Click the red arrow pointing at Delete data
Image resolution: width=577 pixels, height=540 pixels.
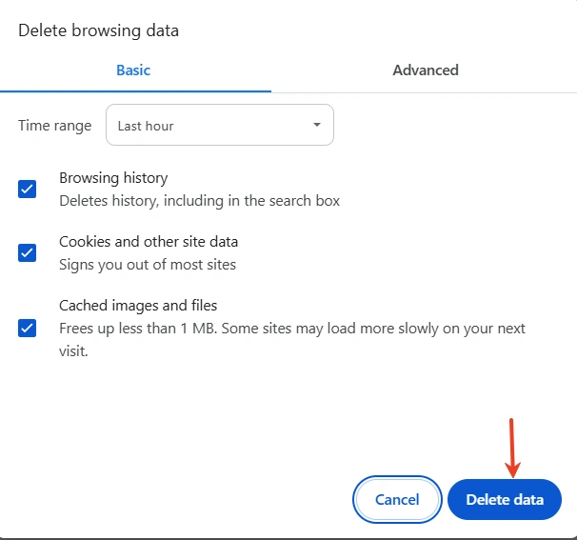click(512, 447)
